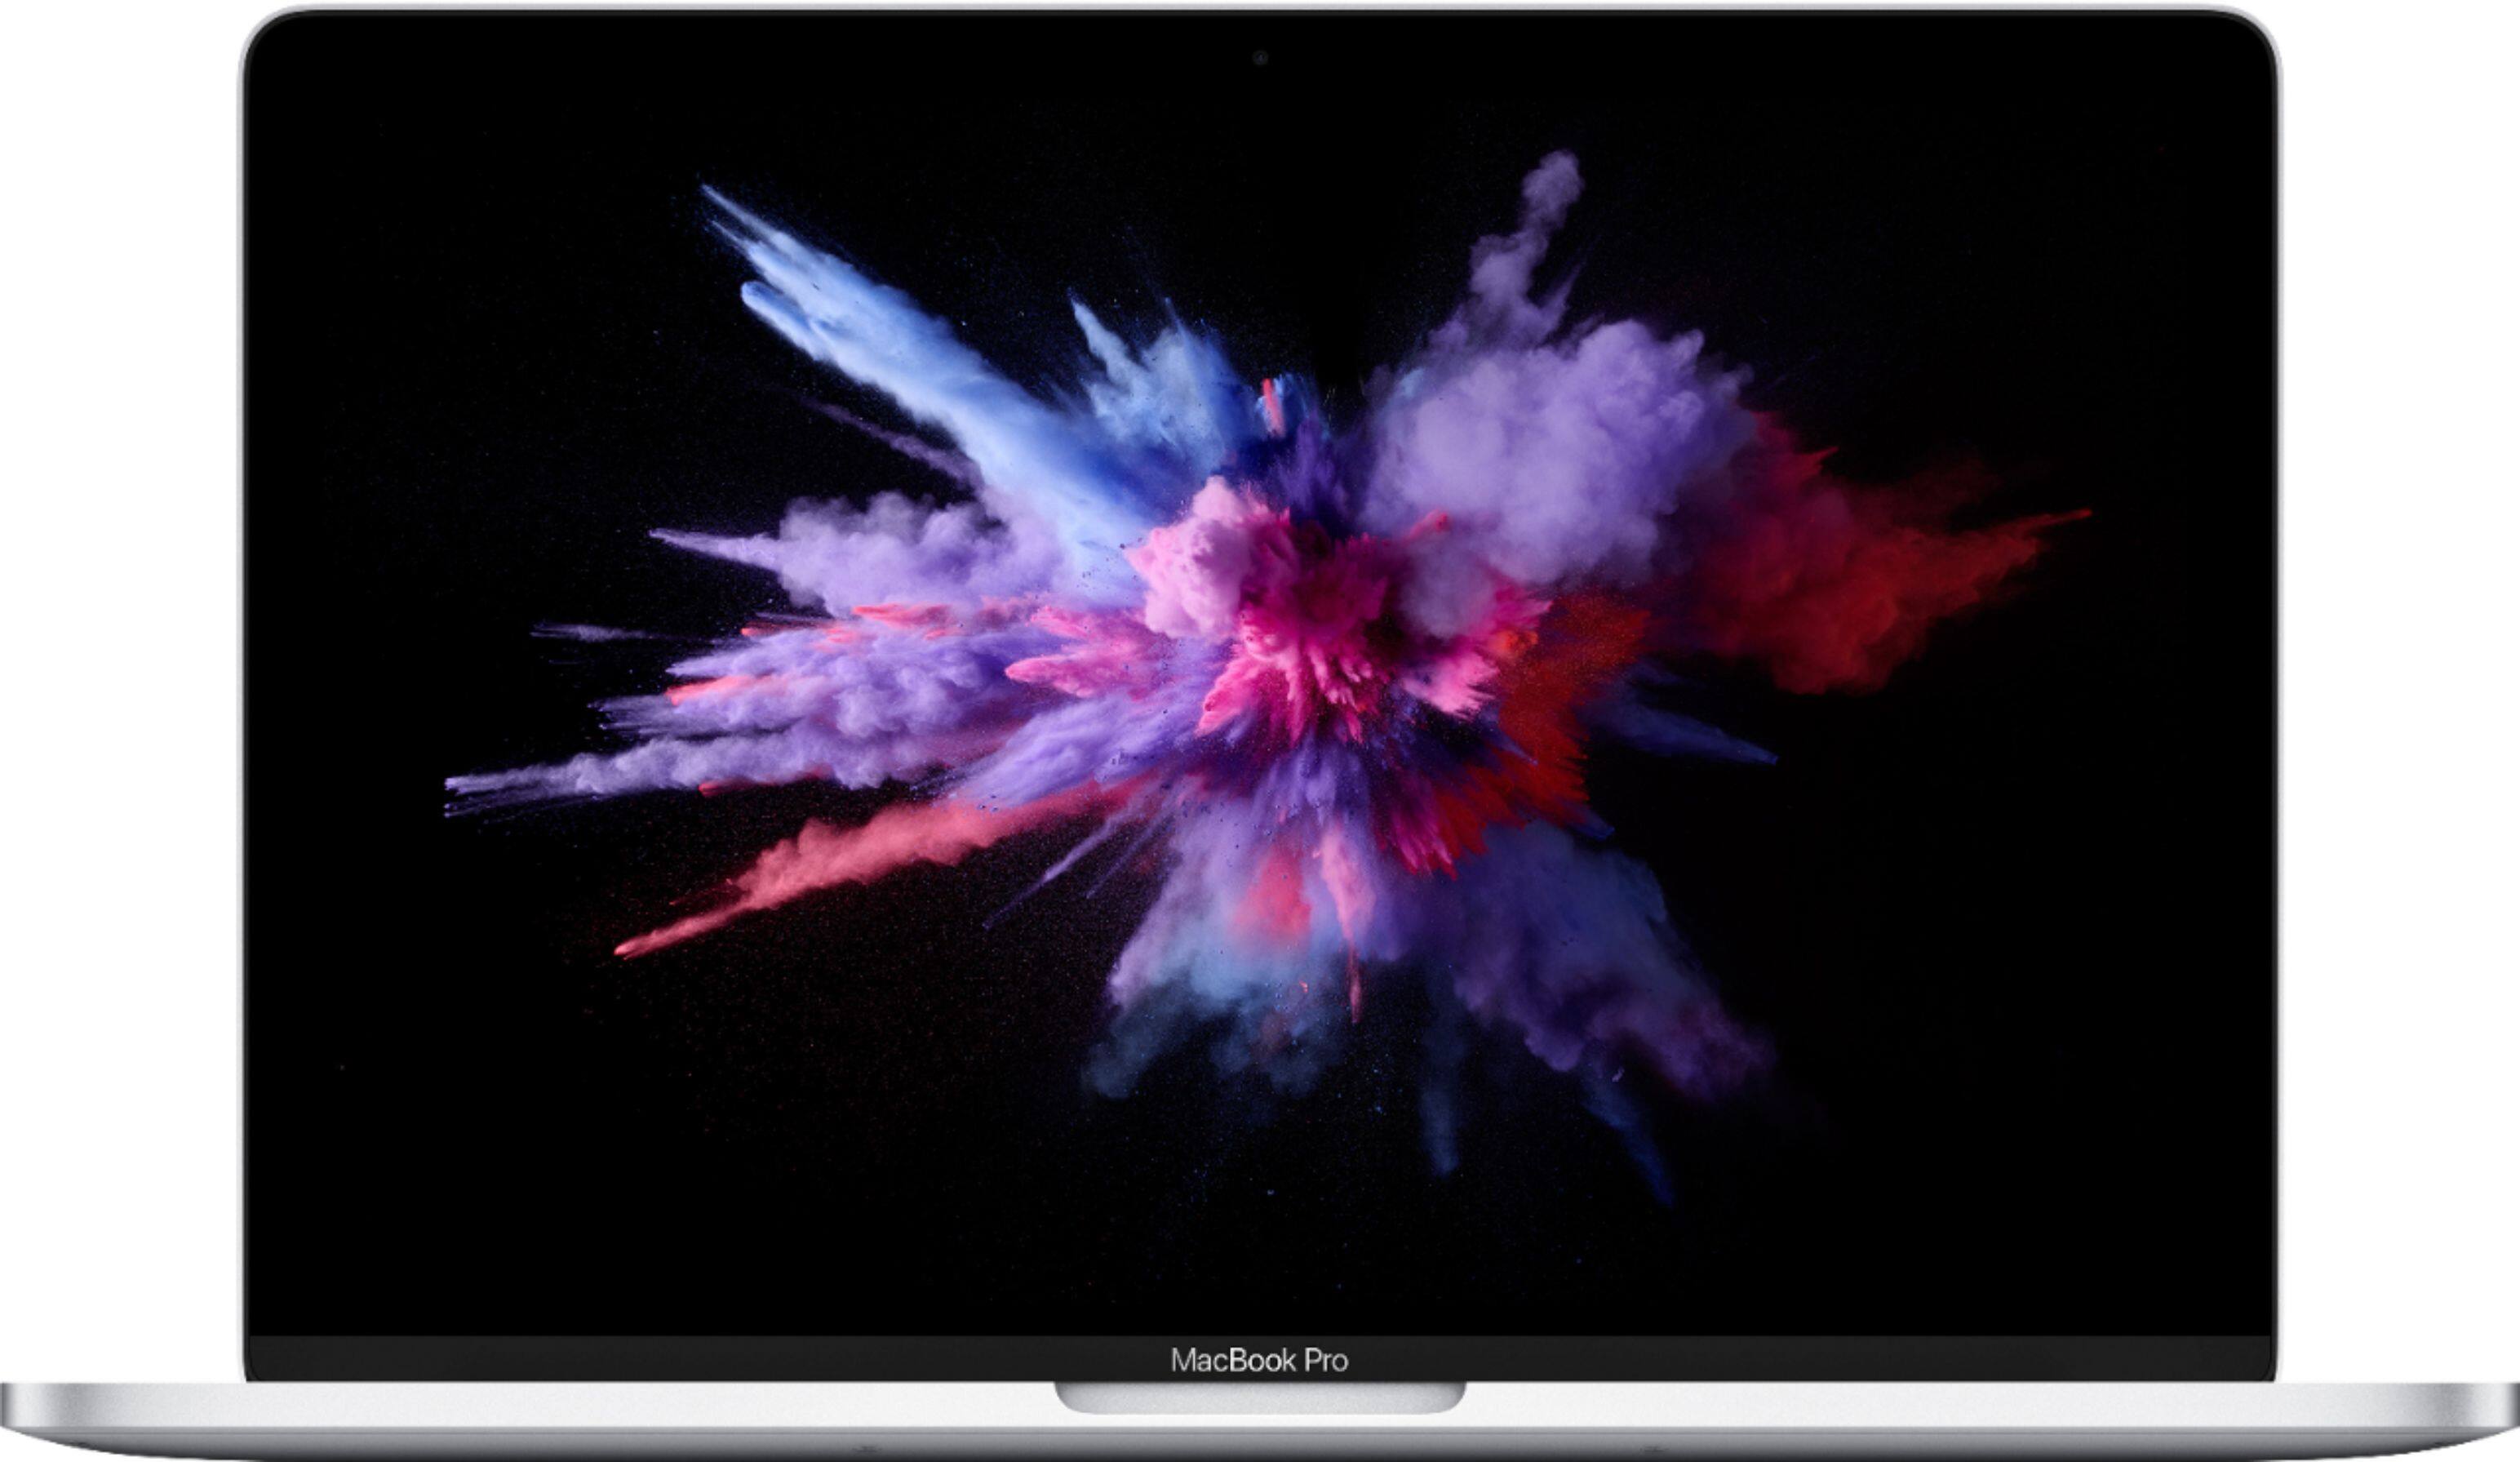Viewport: 2520px width, 1462px height.
Task: Click the MacBook Pro label below the screen
Action: pos(1259,1360)
